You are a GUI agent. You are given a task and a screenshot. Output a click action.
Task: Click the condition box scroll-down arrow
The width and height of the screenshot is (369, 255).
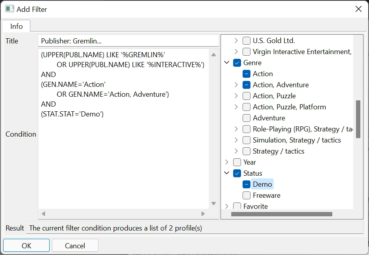click(214, 204)
